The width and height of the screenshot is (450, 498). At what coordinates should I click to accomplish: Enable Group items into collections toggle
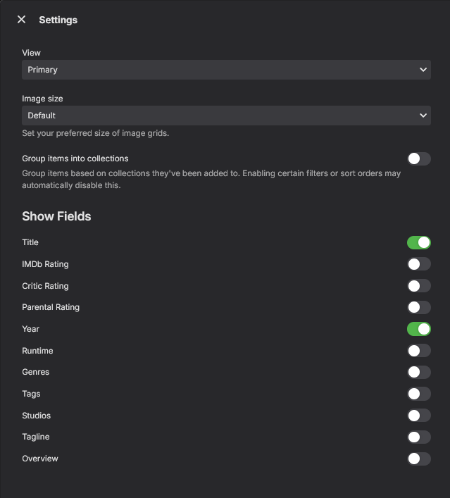pyautogui.click(x=418, y=158)
